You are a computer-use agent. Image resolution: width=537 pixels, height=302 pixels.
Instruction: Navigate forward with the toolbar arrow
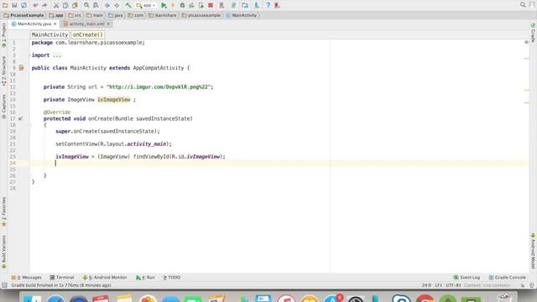[x=117, y=5]
